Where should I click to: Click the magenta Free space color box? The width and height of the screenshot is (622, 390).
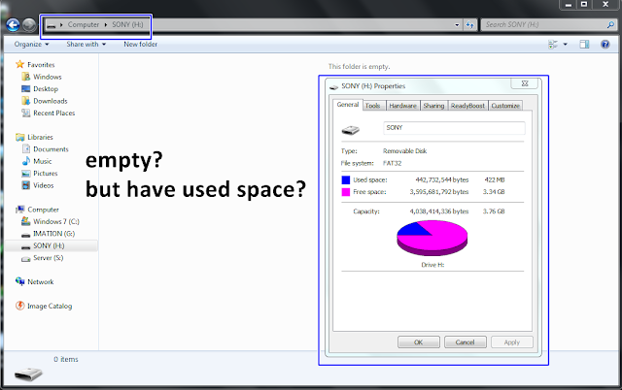(x=346, y=192)
